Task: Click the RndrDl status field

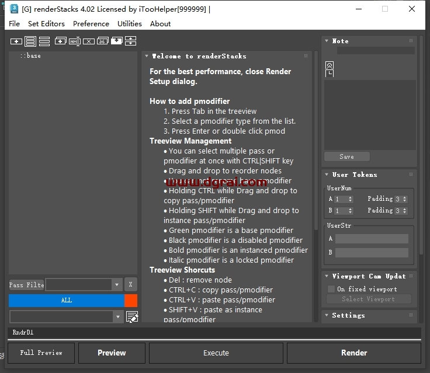Action: pyautogui.click(x=214, y=332)
